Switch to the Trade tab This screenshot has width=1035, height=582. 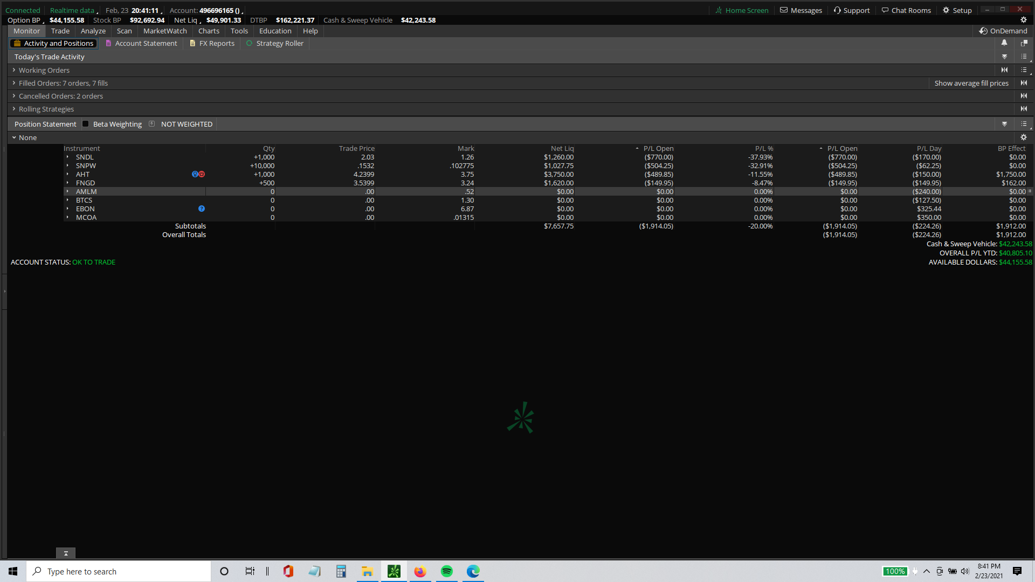point(60,31)
